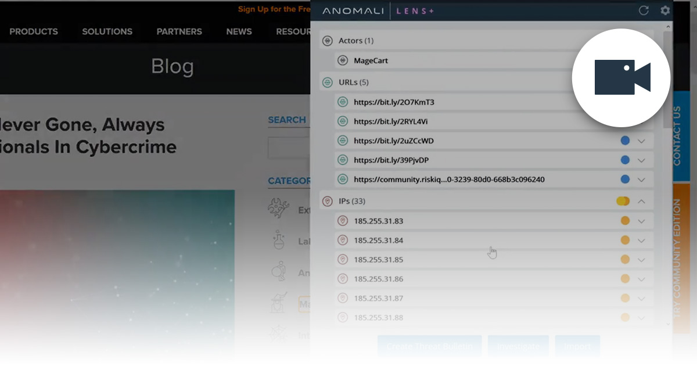Click the refresh icon in Anomali Lens header
The height and width of the screenshot is (366, 697).
pyautogui.click(x=644, y=10)
